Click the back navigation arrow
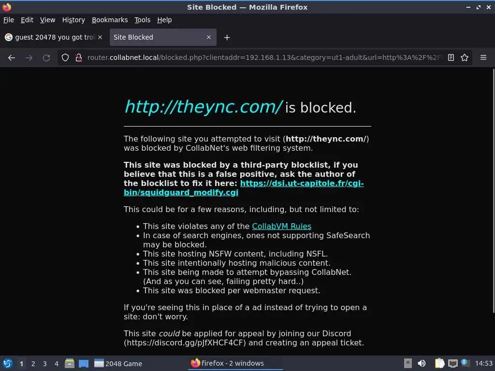495x371 pixels. pos(12,58)
